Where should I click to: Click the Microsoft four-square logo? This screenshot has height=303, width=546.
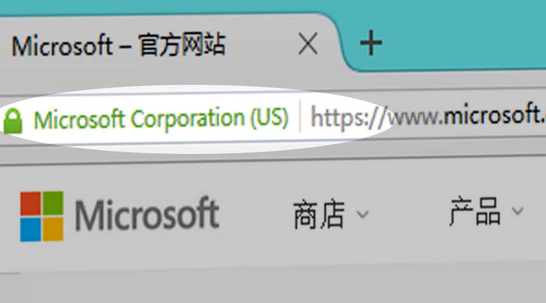coord(42,216)
